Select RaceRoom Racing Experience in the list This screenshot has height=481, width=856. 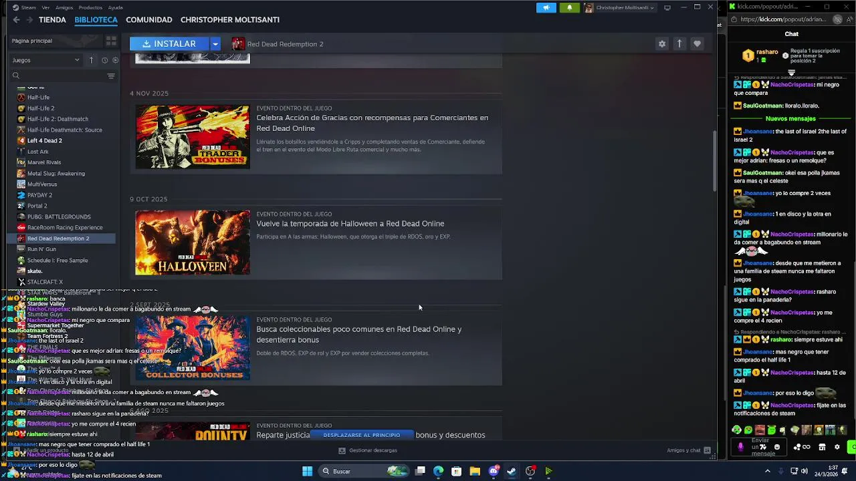[x=65, y=228]
